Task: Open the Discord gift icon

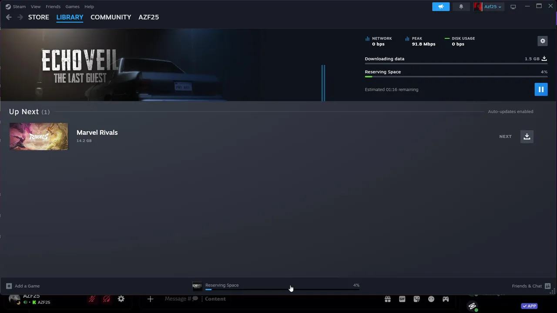Action: [388, 299]
